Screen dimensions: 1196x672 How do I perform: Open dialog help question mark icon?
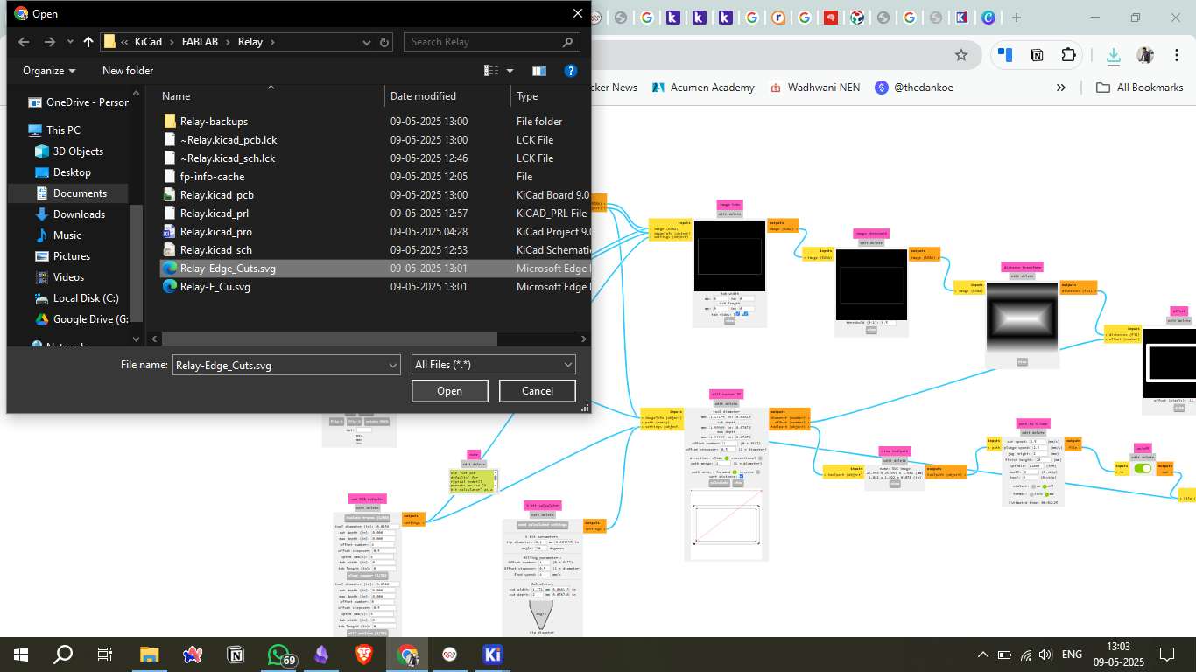tap(570, 71)
